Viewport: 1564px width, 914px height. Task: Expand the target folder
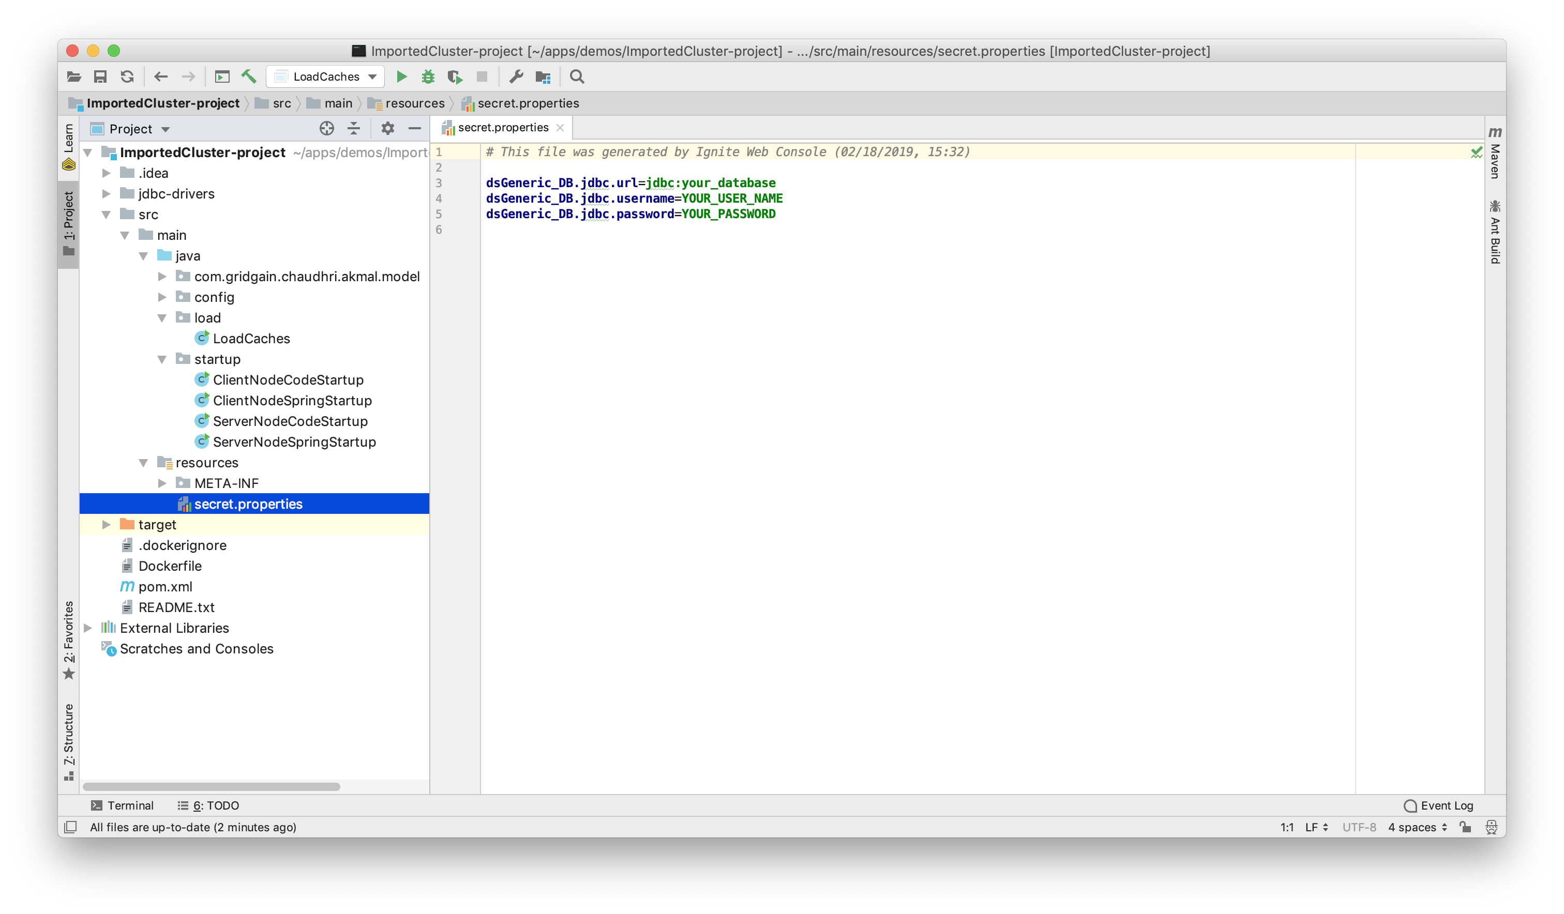coord(106,524)
